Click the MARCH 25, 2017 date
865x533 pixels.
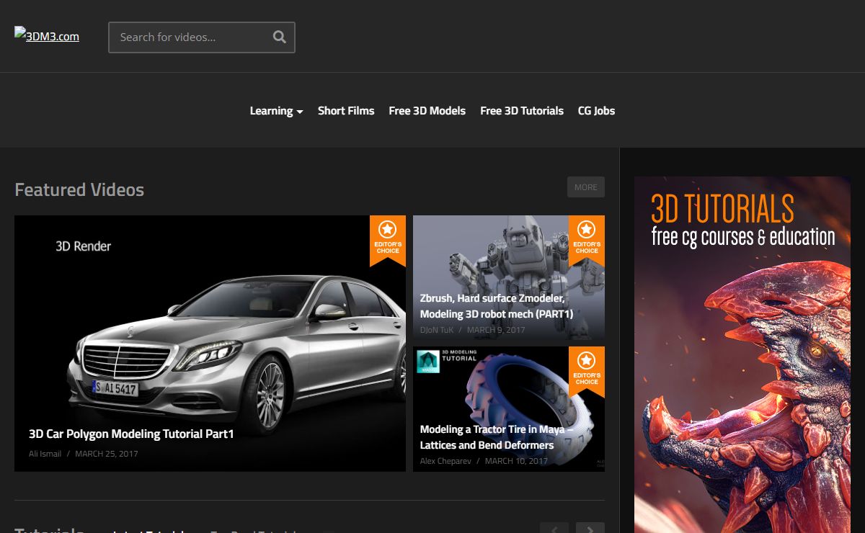click(x=107, y=454)
